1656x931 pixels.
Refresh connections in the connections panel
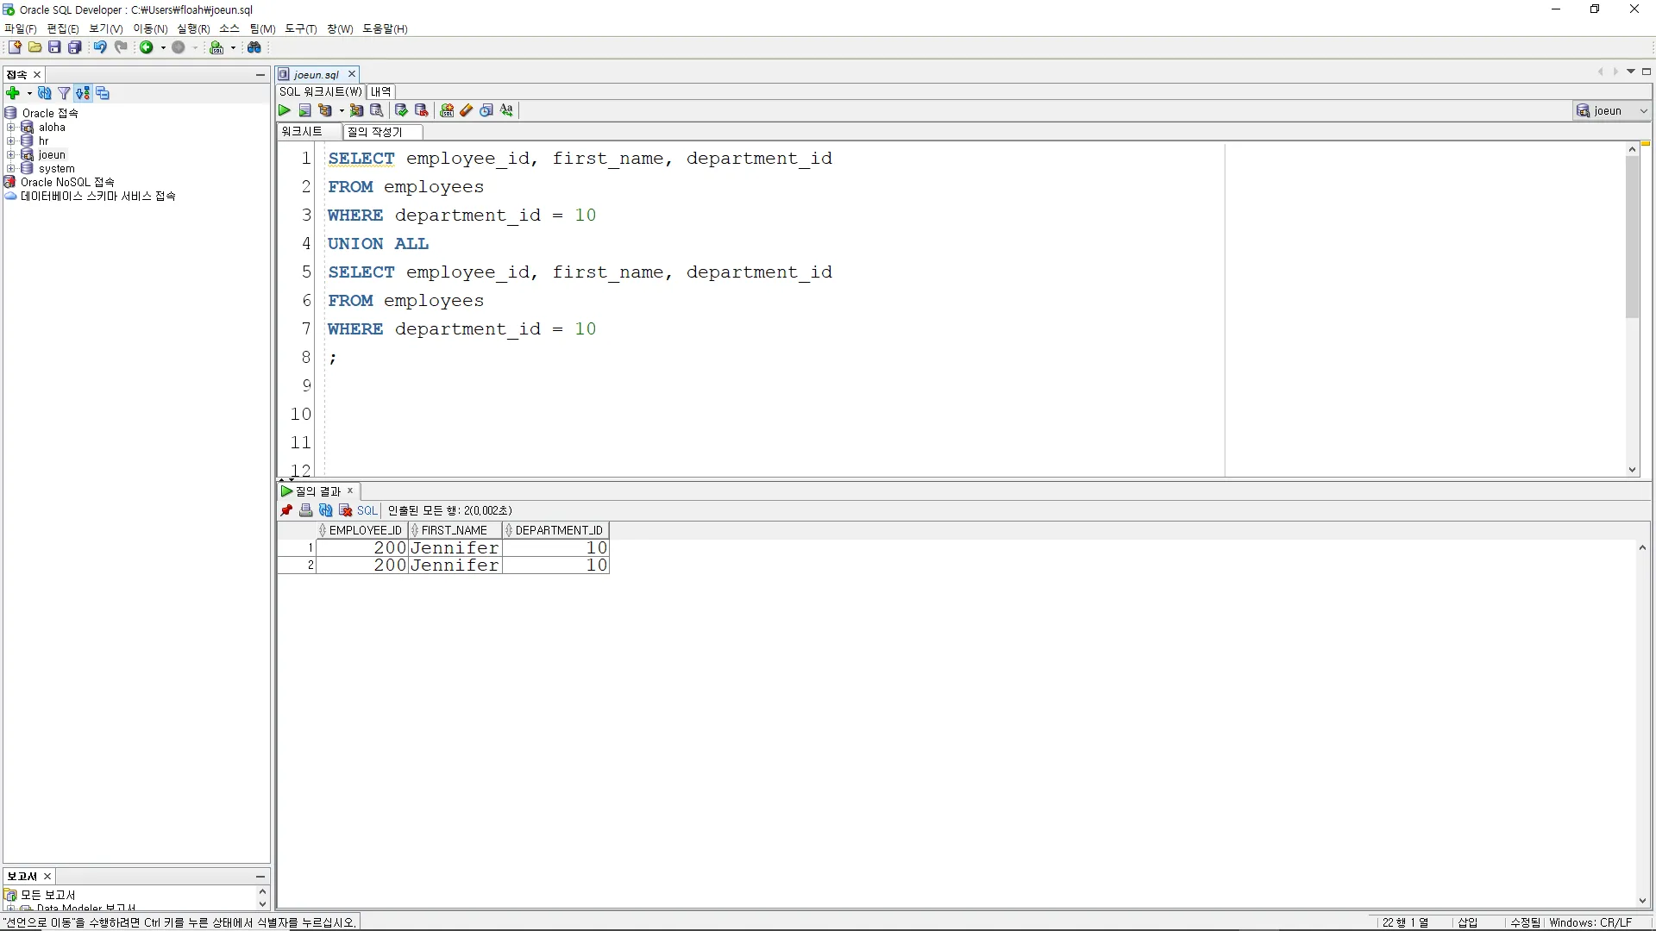(45, 93)
